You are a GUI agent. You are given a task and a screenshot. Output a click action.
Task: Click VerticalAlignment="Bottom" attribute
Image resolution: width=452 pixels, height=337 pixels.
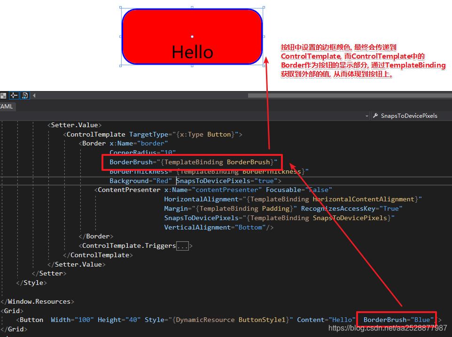tap(215, 228)
